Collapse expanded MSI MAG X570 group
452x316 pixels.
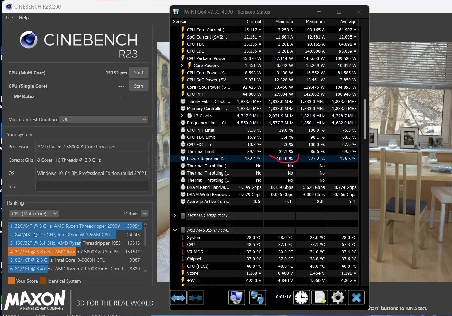[x=175, y=230]
